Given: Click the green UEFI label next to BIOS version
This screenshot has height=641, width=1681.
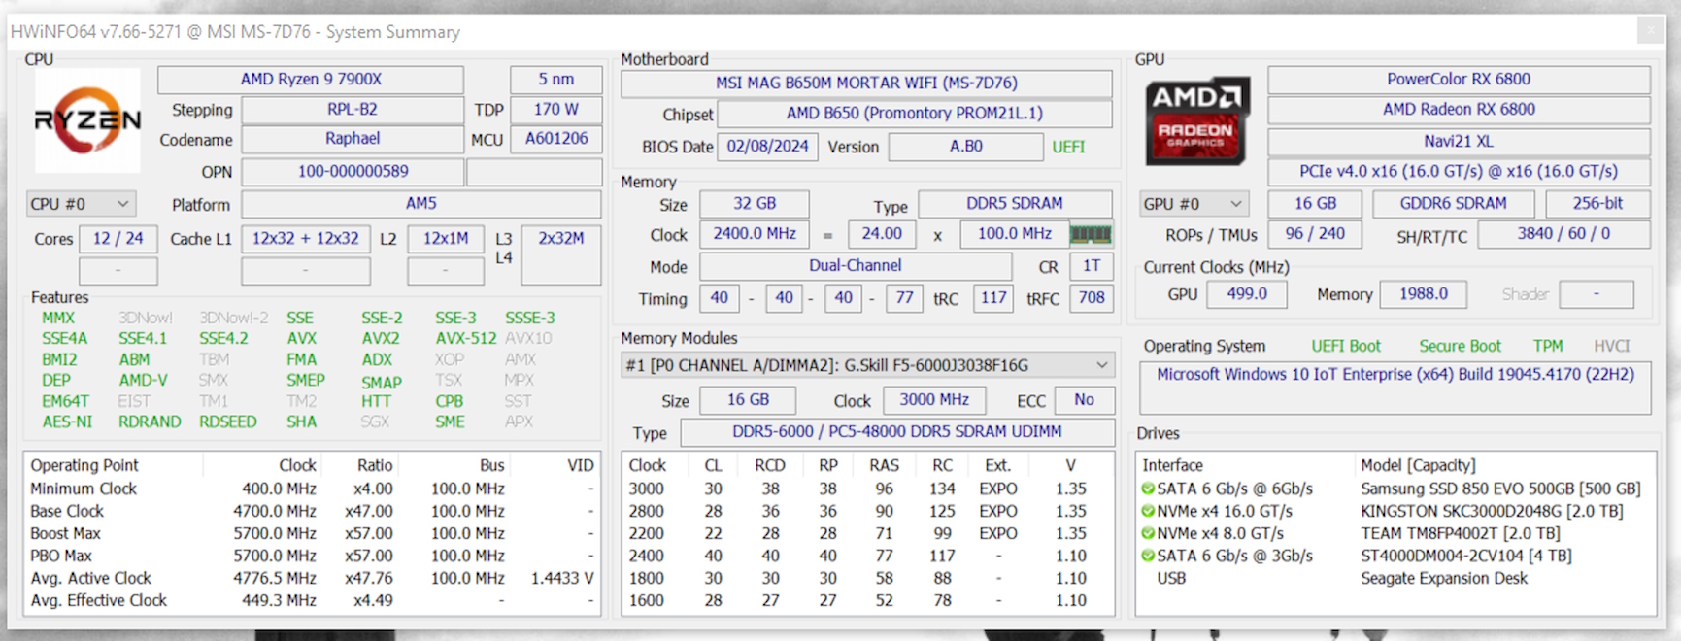Looking at the screenshot, I should click(x=1068, y=147).
